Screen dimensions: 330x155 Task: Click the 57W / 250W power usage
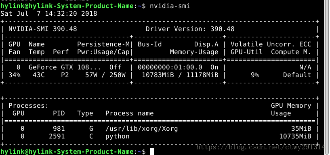(105, 75)
